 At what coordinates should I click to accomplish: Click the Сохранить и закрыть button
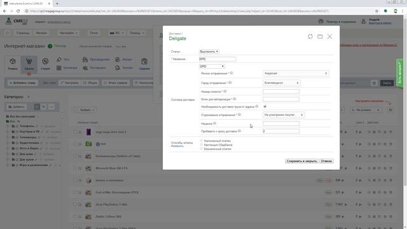(x=301, y=161)
